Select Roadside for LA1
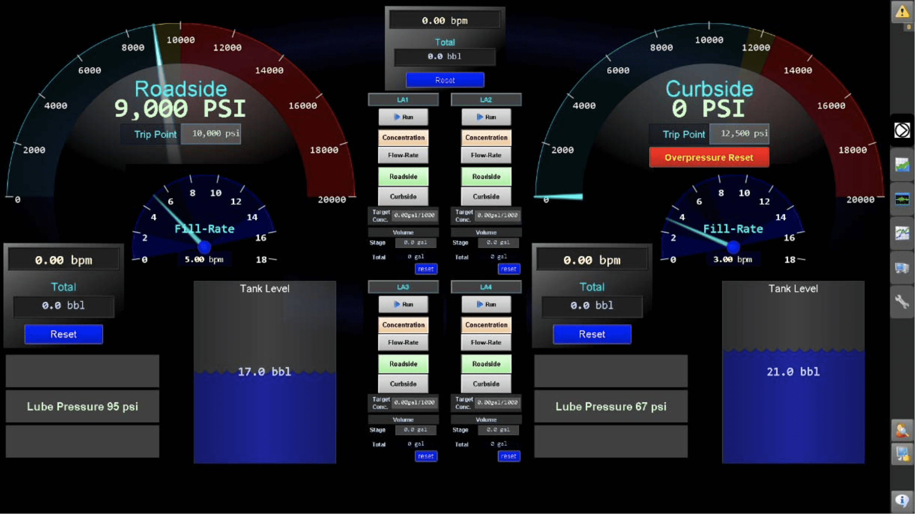Image resolution: width=915 pixels, height=517 pixels. point(403,177)
